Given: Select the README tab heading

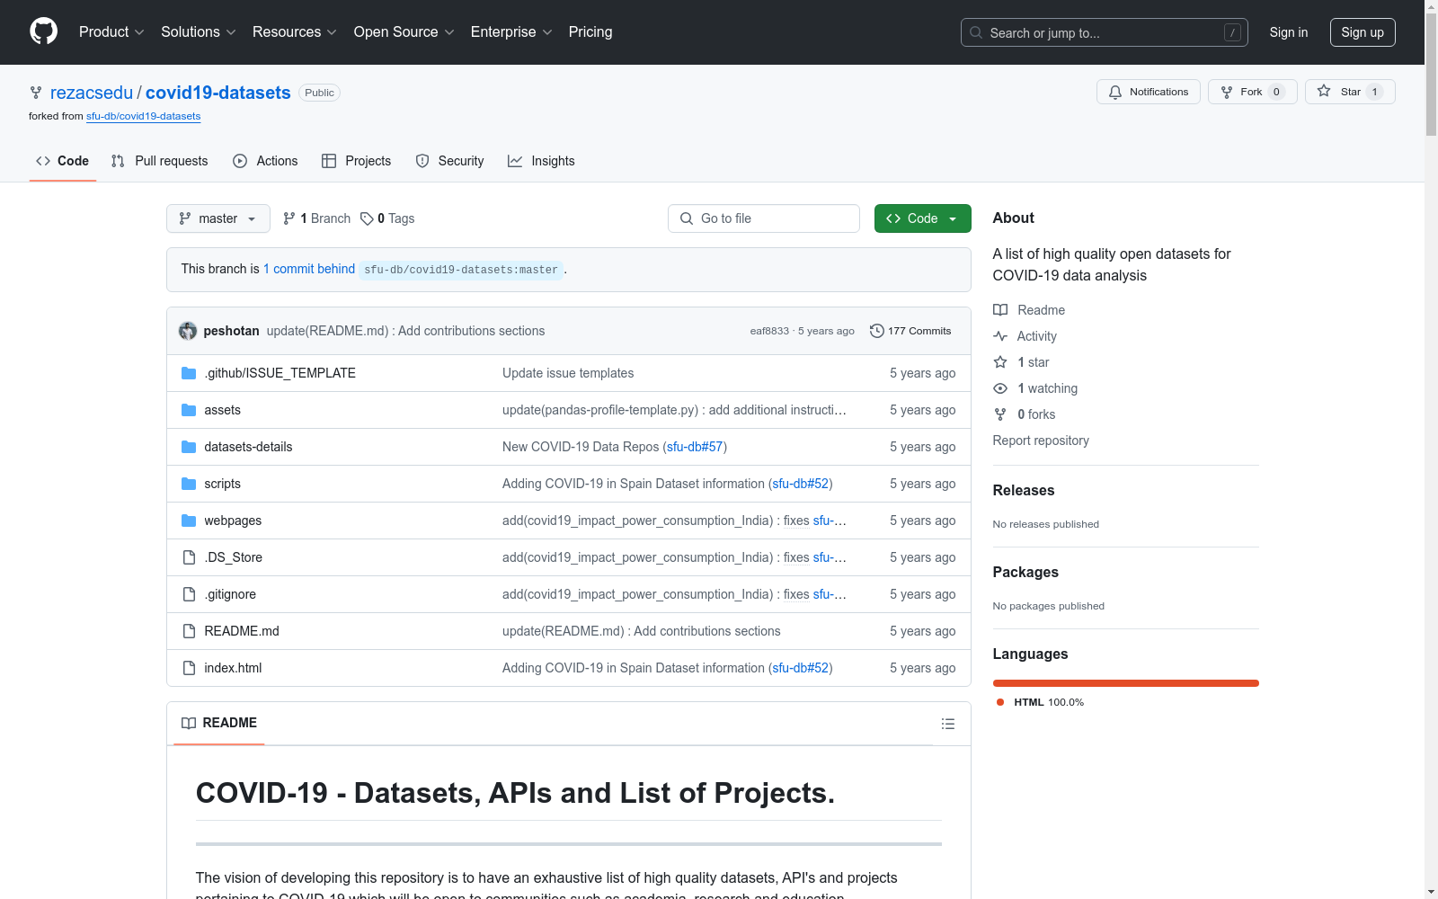Looking at the screenshot, I should coord(219,723).
